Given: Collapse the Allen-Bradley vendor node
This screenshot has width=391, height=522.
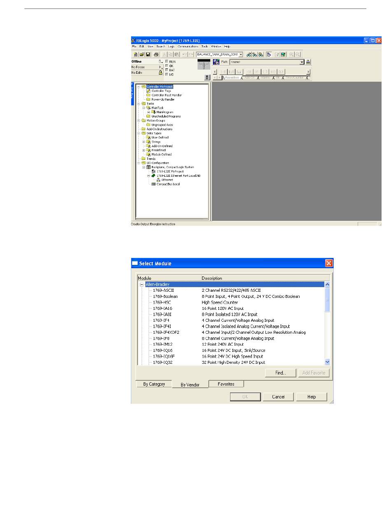Looking at the screenshot, I should pyautogui.click(x=142, y=284).
